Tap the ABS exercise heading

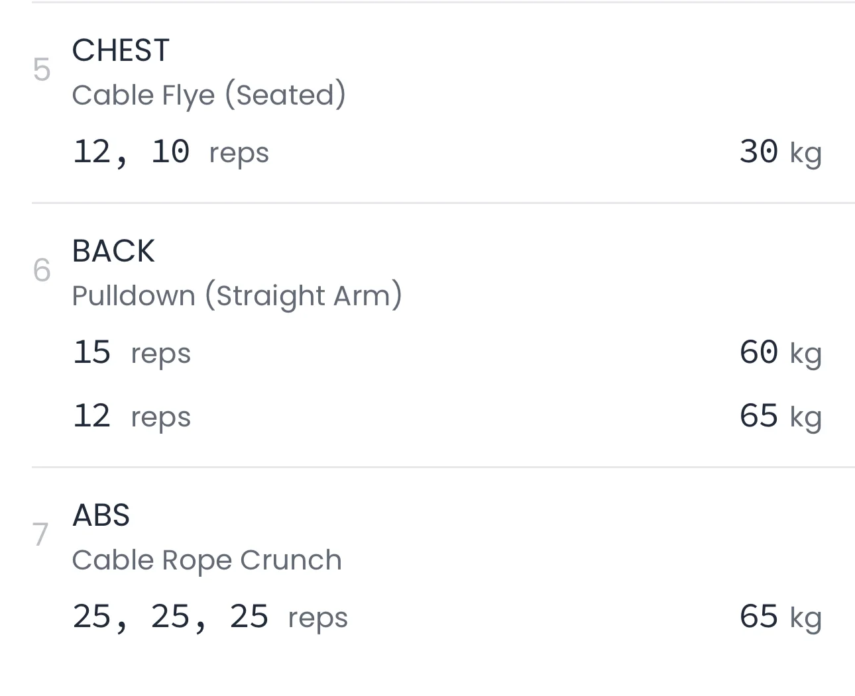[x=101, y=515]
